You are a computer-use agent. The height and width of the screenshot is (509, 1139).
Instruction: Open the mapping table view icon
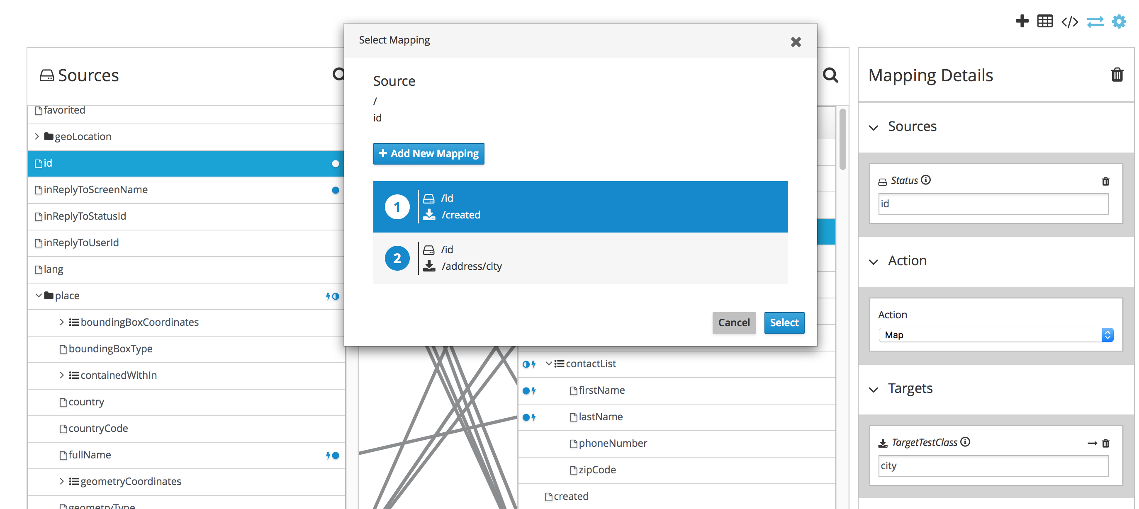click(x=1044, y=21)
